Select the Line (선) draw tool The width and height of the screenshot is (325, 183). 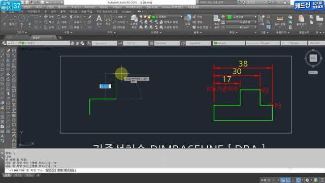(5, 20)
